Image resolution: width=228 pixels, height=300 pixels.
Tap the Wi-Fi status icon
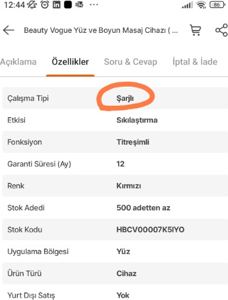[x=201, y=5]
